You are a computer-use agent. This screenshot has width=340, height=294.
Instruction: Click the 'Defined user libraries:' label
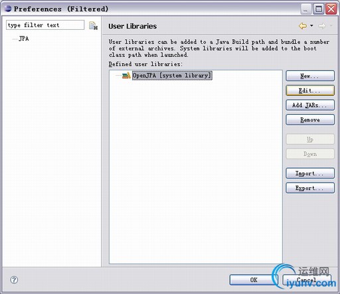(145, 64)
